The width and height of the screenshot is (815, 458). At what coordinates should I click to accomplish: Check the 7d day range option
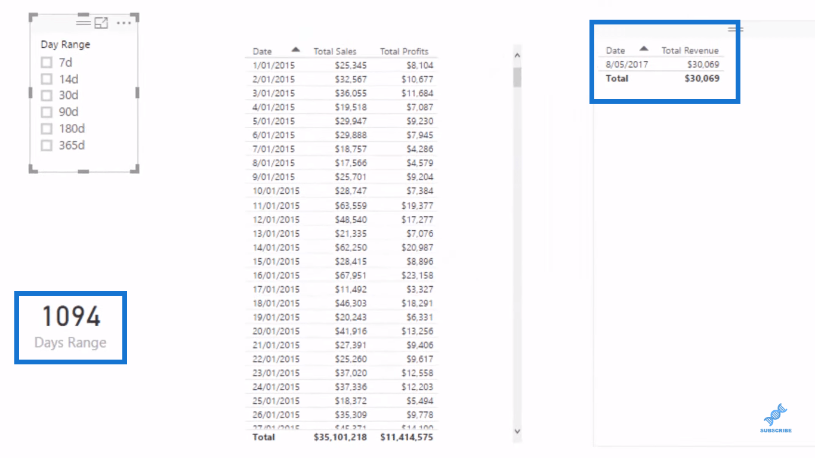click(x=47, y=62)
